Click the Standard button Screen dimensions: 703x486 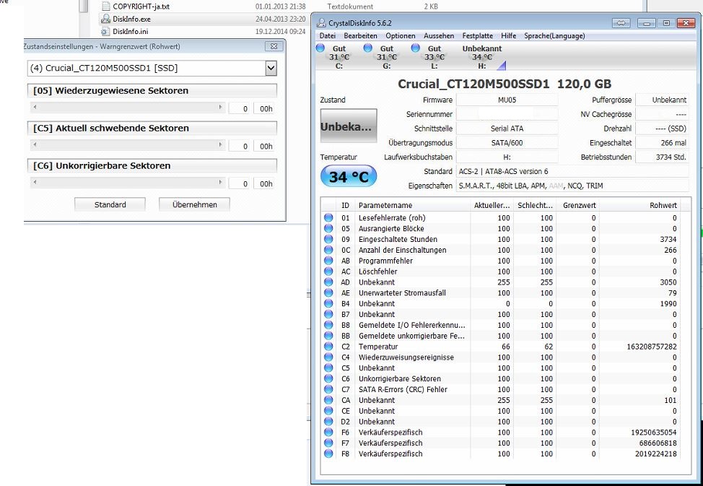[110, 204]
